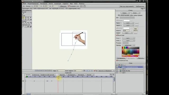The image size is (169, 95).
Task: Toggle visibility of the selected top png layer
Action: (x=117, y=67)
